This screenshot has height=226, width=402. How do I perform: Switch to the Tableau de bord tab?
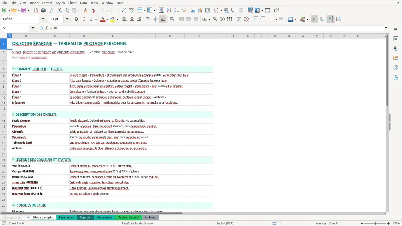click(x=128, y=217)
